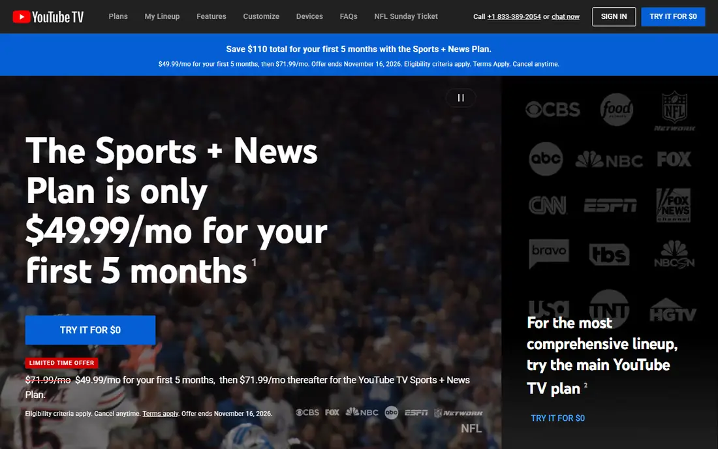Click the Bravo logo
718x449 pixels.
point(548,253)
